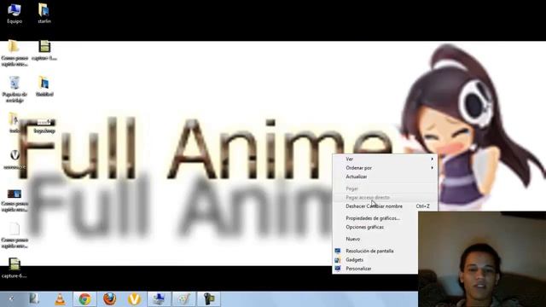Screen dimensions: 546x307
Task: Expand the Ordenar por submenu arrow
Action: tap(433, 168)
